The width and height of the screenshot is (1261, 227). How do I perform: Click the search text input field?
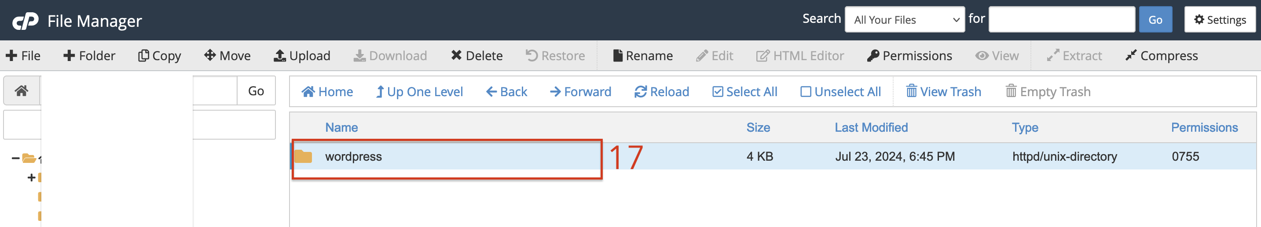(1061, 19)
